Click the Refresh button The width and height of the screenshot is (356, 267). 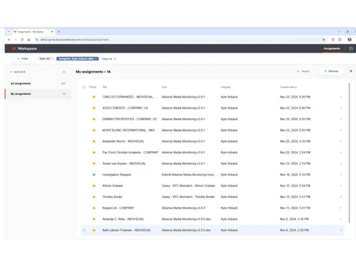[x=331, y=71]
